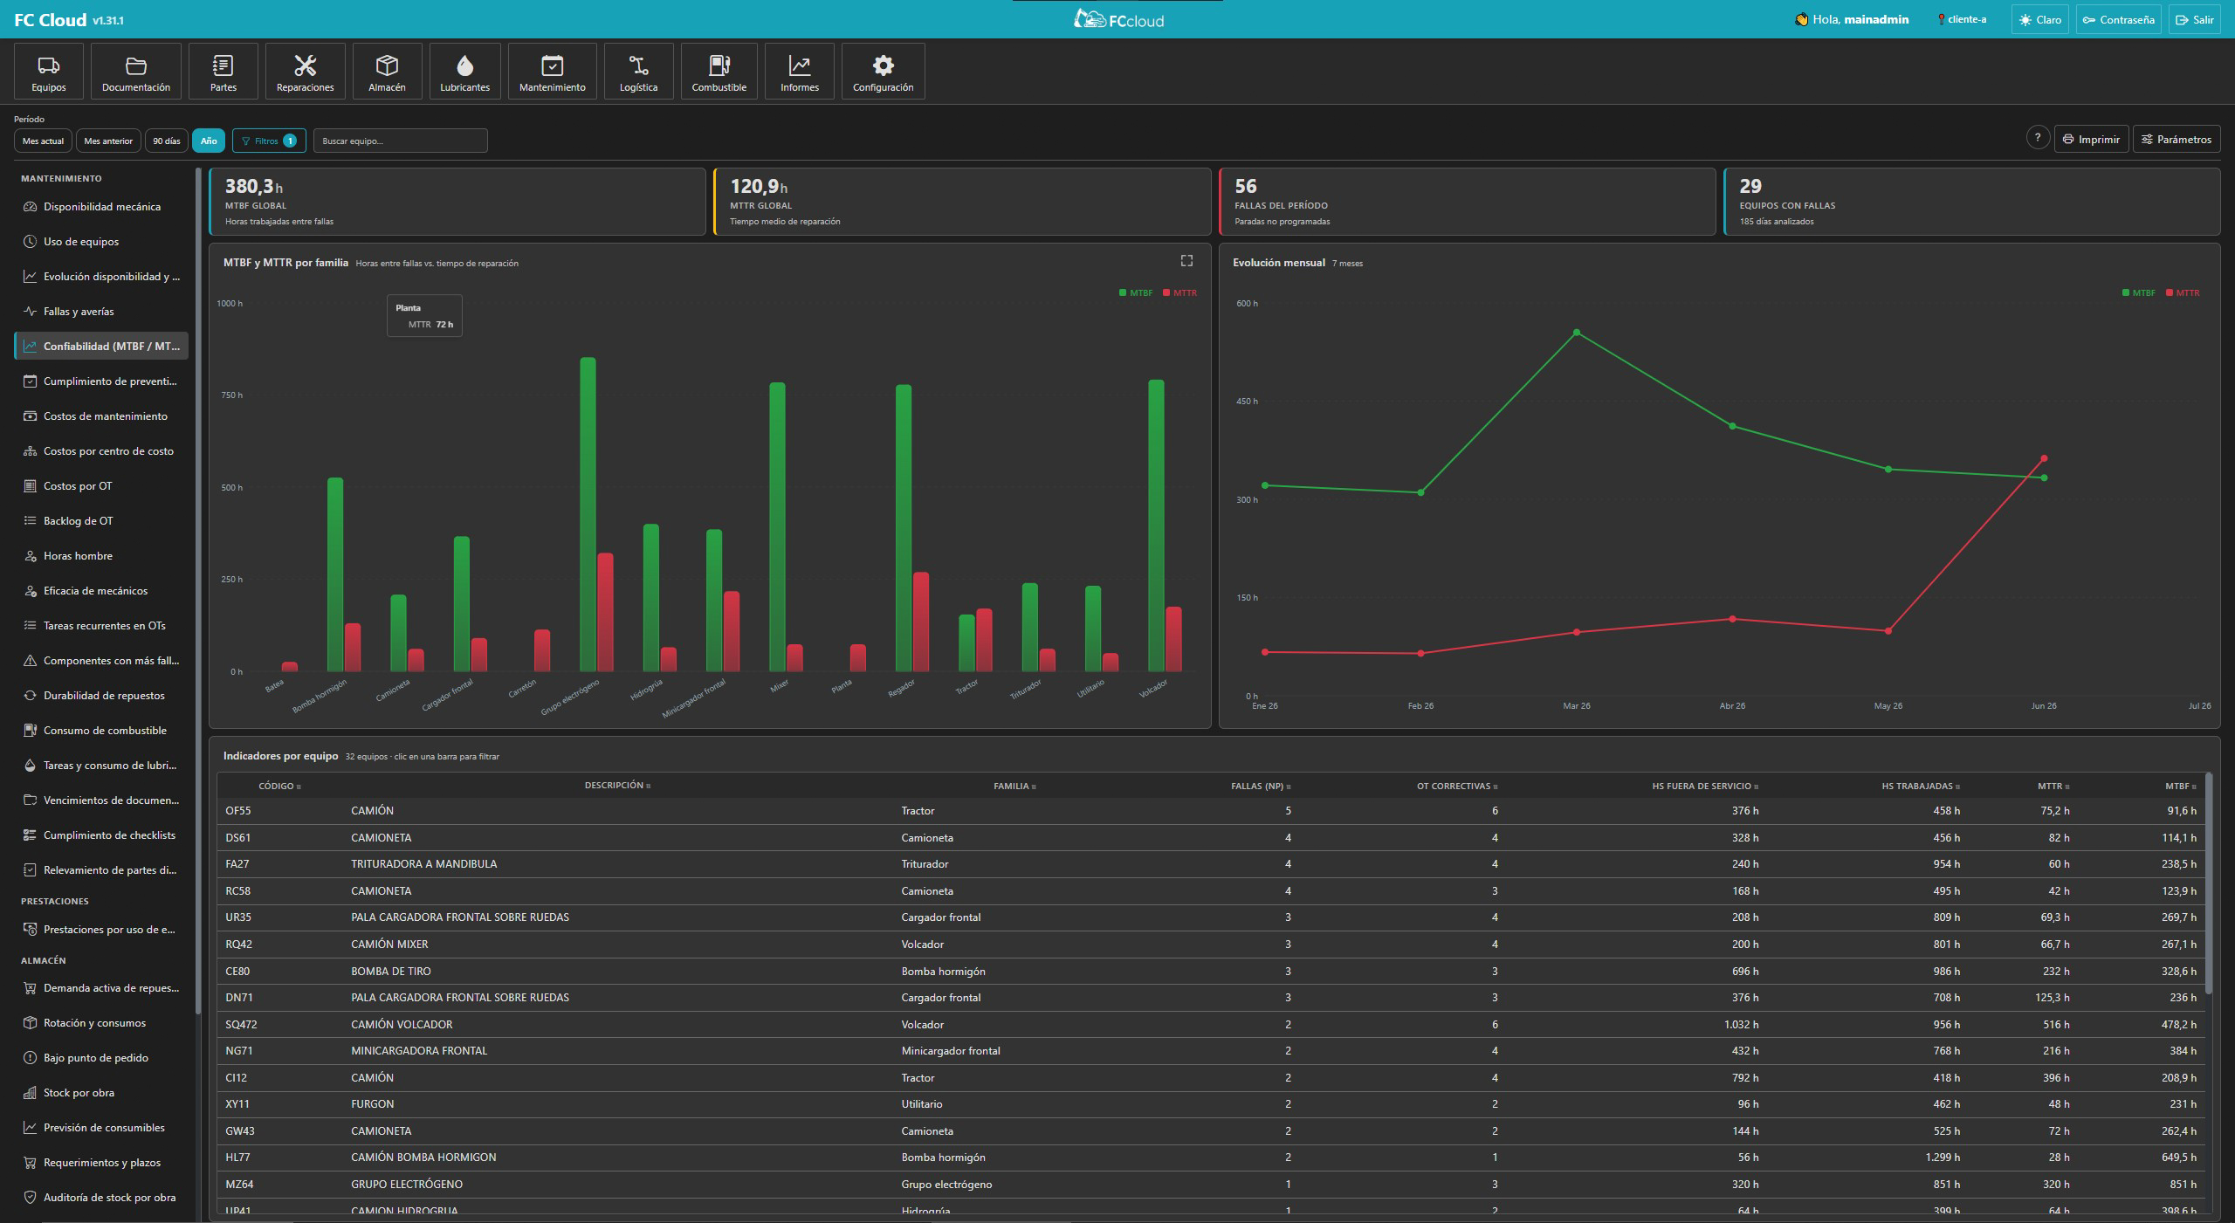Screen dimensions: 2235x1223
Task: Click the Imprimir button
Action: click(2091, 139)
